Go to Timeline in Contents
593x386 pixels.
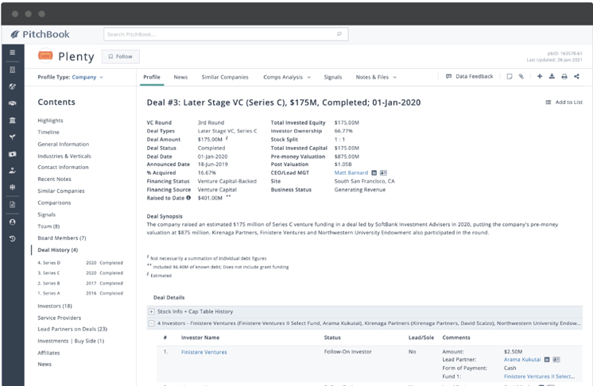click(48, 132)
